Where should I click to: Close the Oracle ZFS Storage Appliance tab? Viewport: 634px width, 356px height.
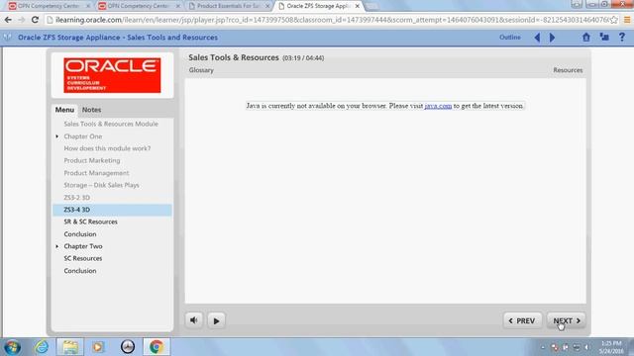(x=357, y=6)
